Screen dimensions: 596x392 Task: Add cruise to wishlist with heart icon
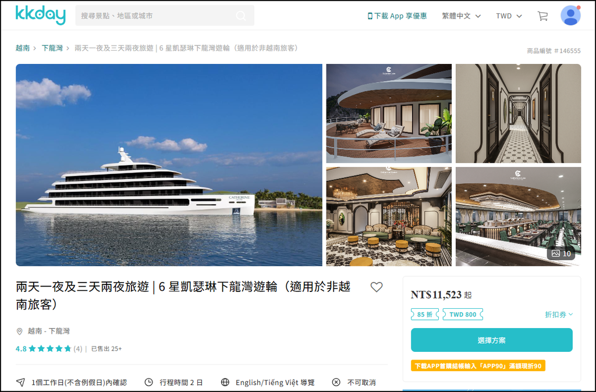[x=377, y=287]
